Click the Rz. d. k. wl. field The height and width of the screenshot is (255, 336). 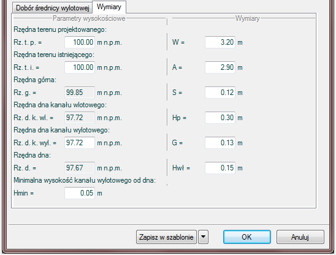click(x=80, y=118)
